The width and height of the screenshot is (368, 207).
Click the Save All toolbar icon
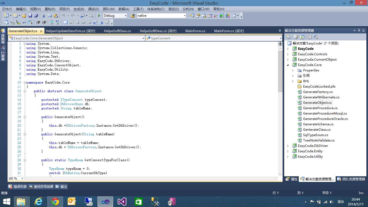(x=36, y=16)
